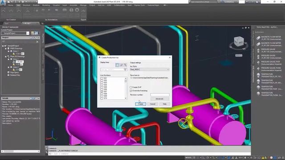
Task: Click Open icon in Quick Access Toolbar
Action: point(12,2)
